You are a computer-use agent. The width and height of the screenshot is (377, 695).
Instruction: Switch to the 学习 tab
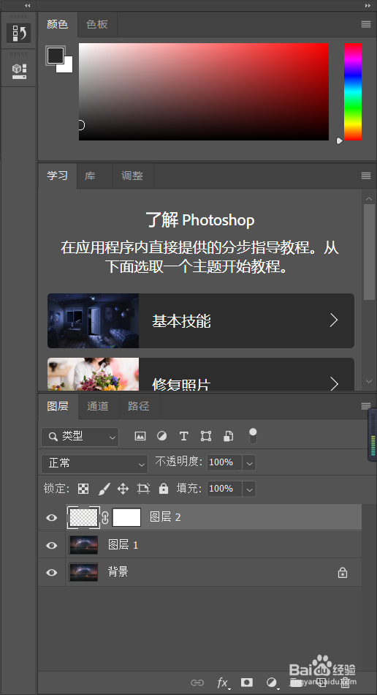58,176
